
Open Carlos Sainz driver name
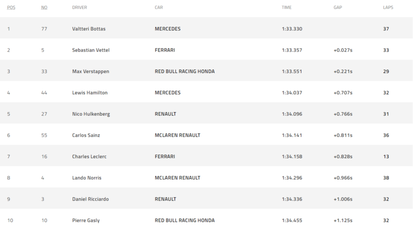[86, 135]
